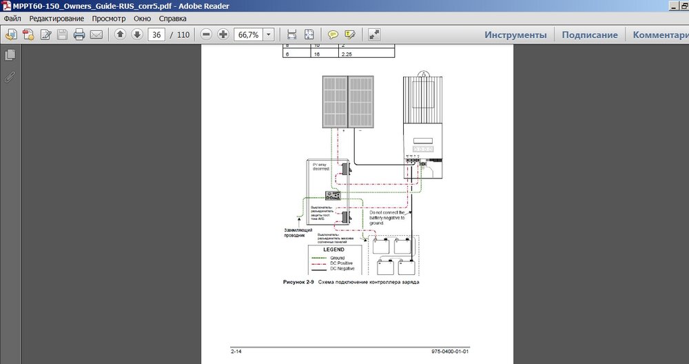
Task: Open the Справка menu
Action: (x=172, y=19)
